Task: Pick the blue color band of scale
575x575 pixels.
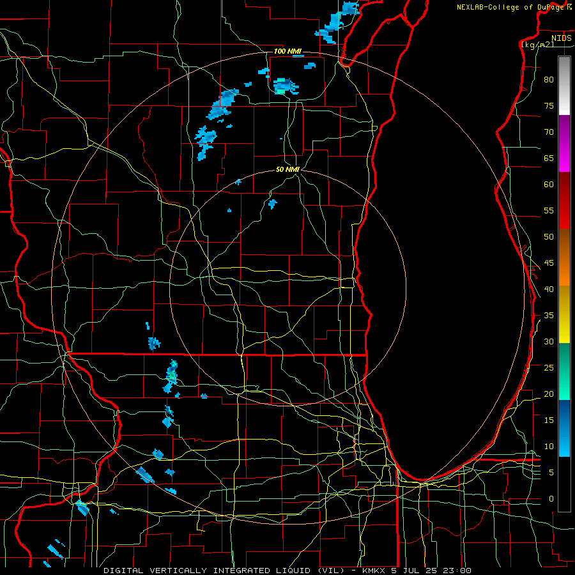Action: (x=564, y=428)
